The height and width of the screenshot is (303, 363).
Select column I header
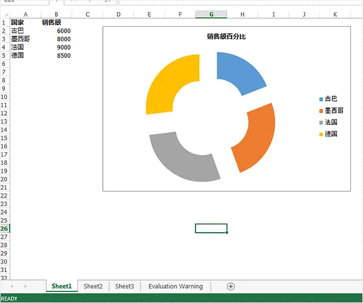(x=273, y=15)
